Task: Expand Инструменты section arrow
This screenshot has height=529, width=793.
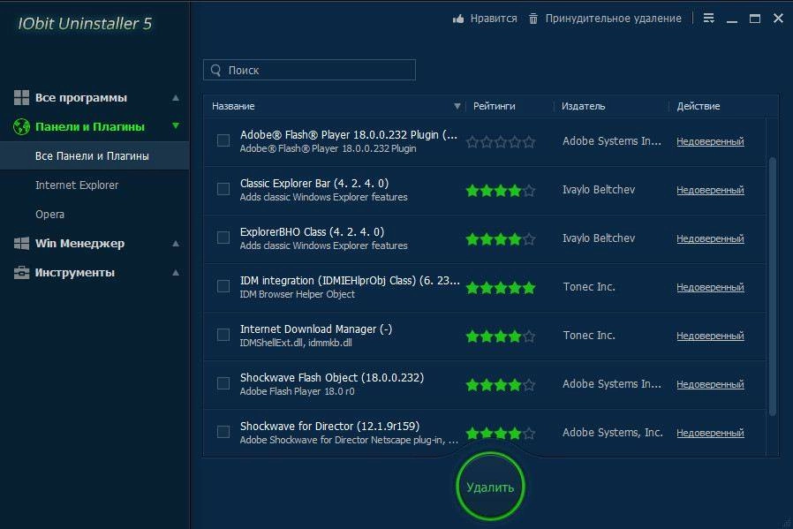Action: click(176, 273)
